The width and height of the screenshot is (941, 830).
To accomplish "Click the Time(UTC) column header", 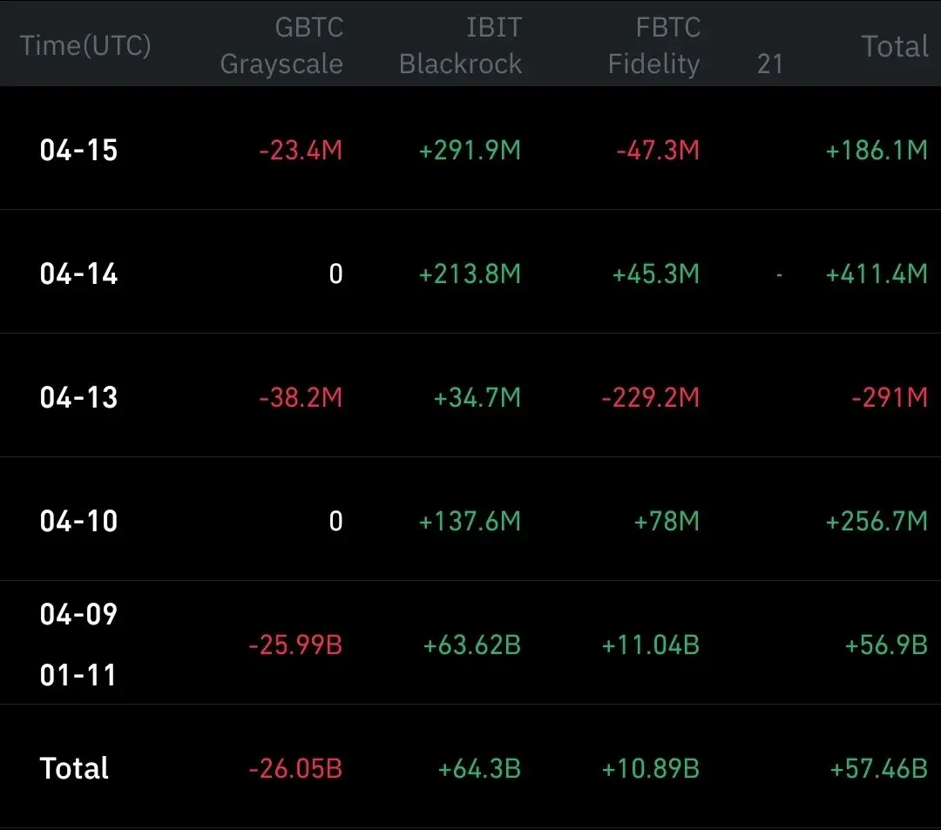I will tap(85, 45).
